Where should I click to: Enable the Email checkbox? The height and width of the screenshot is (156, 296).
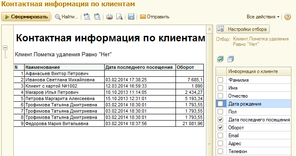pyautogui.click(x=220, y=136)
